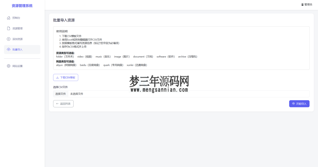Click the plus-circle icon beside 添加资源
This screenshot has width=318, height=167.
[x=8, y=39]
